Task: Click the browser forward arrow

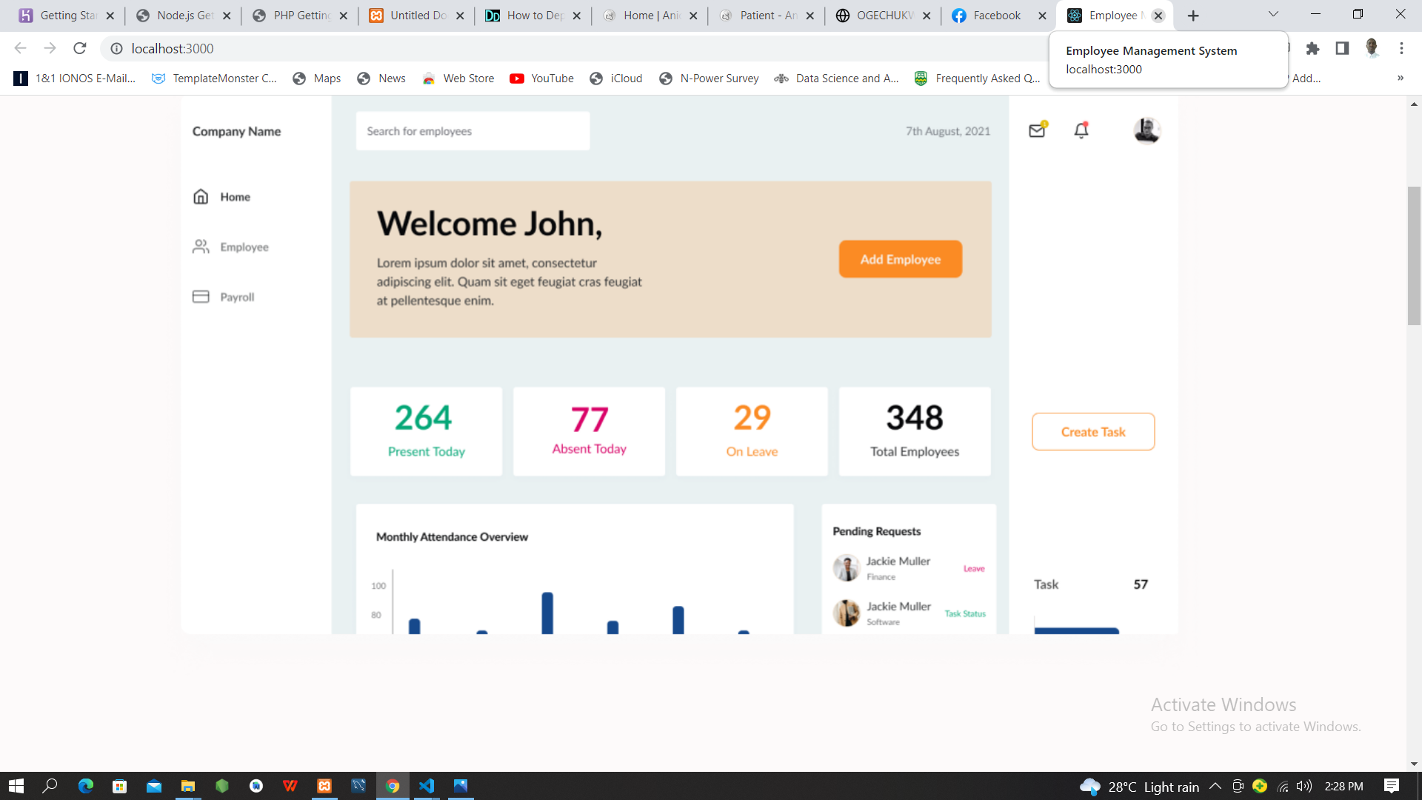Action: click(50, 48)
